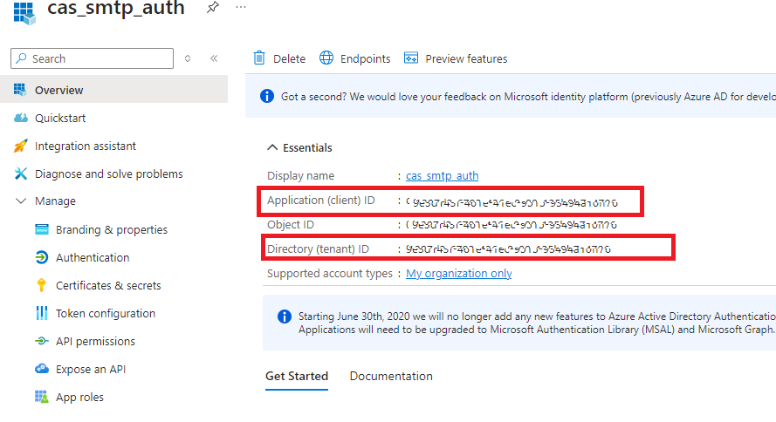
Task: Click the Application (client) ID label
Action: pyautogui.click(x=320, y=201)
